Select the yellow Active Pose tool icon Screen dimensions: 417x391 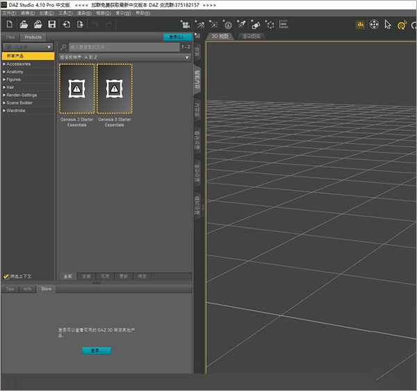click(x=360, y=25)
